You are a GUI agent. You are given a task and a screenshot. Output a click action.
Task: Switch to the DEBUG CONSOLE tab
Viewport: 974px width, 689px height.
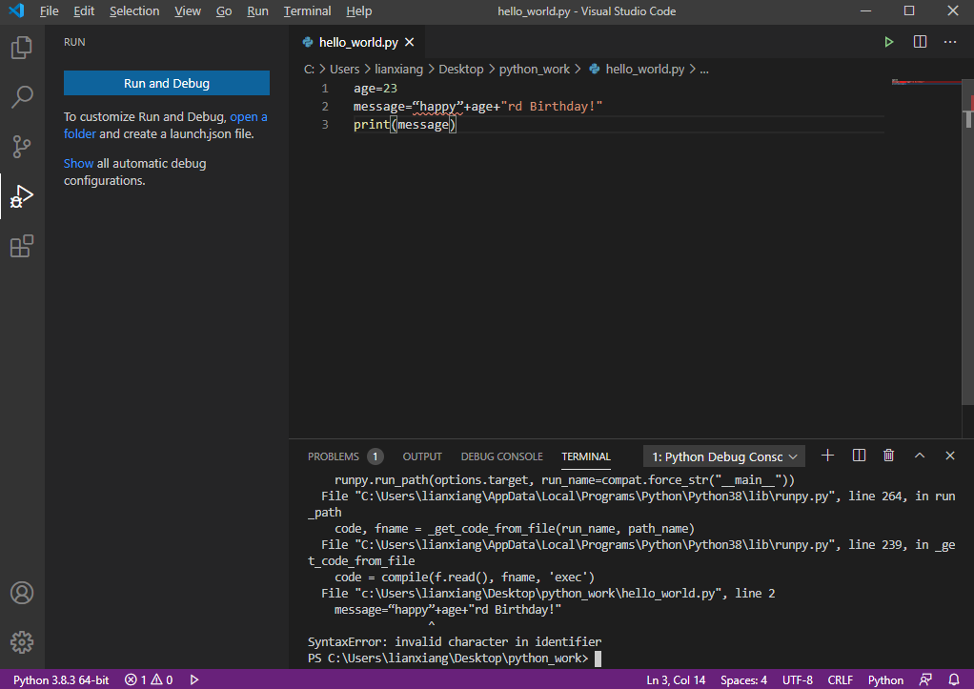pos(502,456)
